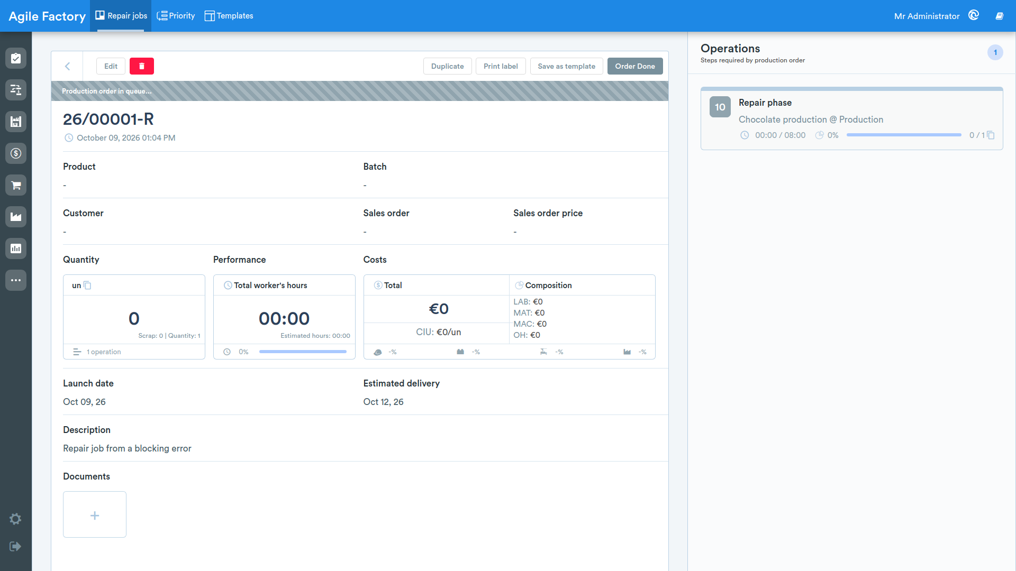Open the bar chart reports sidebar icon
Image resolution: width=1016 pixels, height=571 pixels.
point(16,248)
